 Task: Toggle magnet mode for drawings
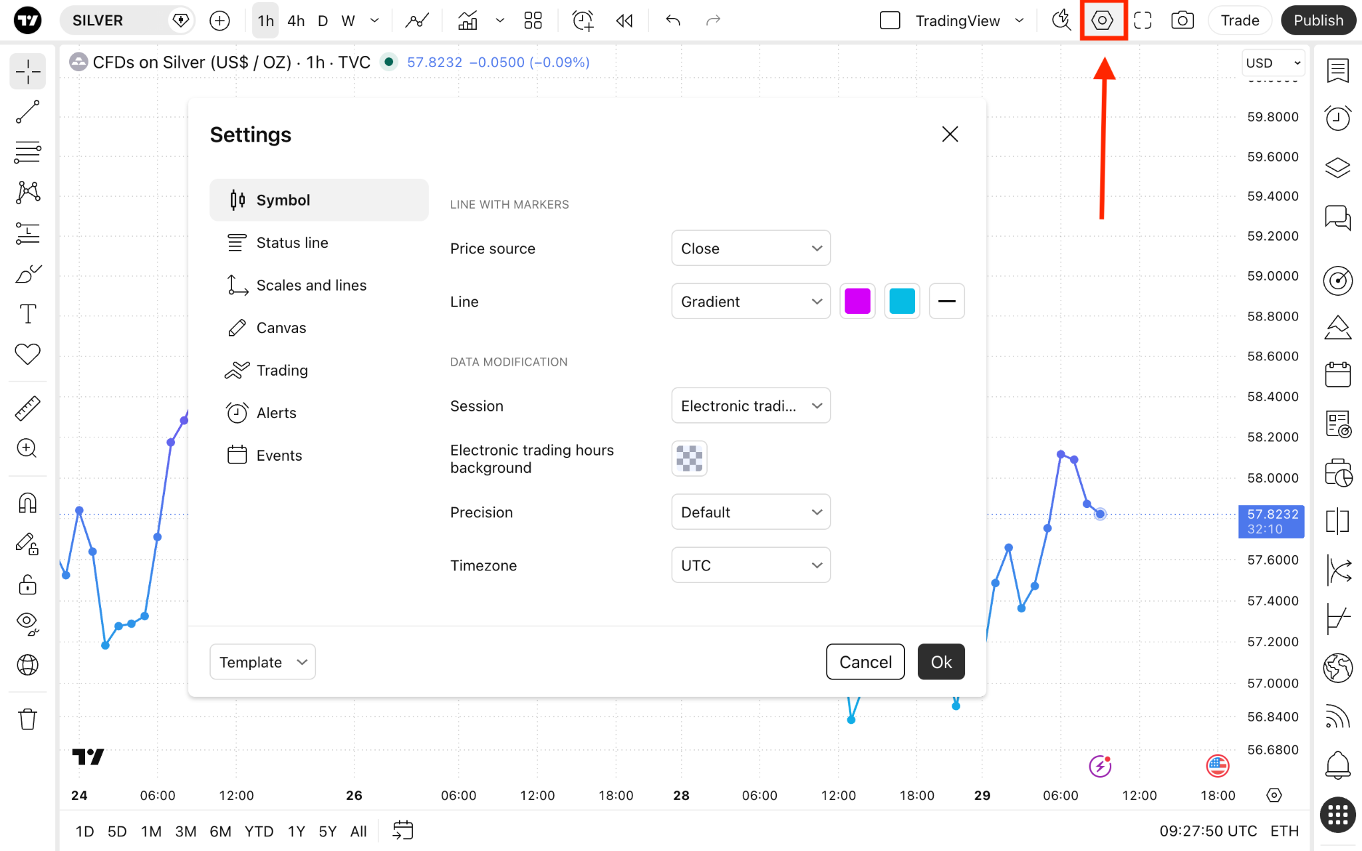pyautogui.click(x=27, y=503)
